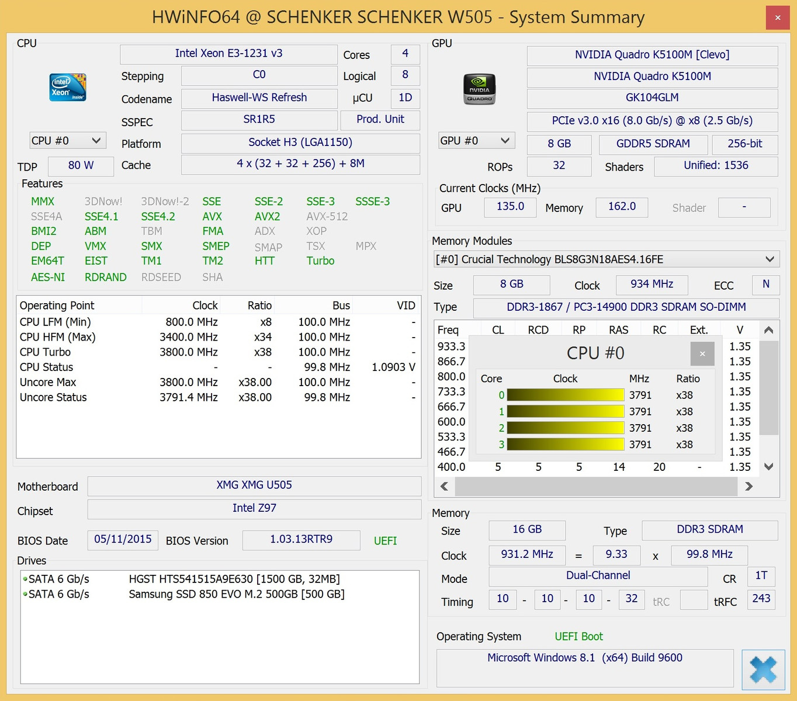The image size is (797, 701).
Task: Open the CPU #0 selector dropdown
Action: click(68, 141)
